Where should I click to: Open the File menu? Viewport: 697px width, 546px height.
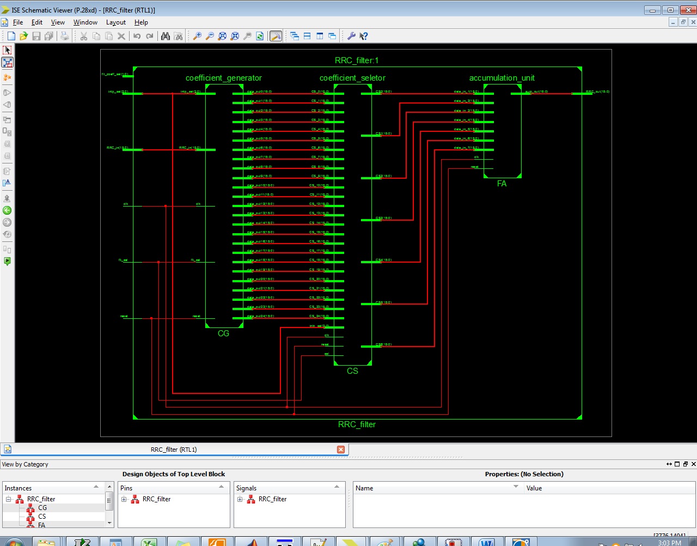coord(18,22)
